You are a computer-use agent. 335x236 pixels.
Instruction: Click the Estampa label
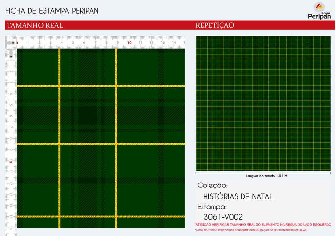click(212, 207)
